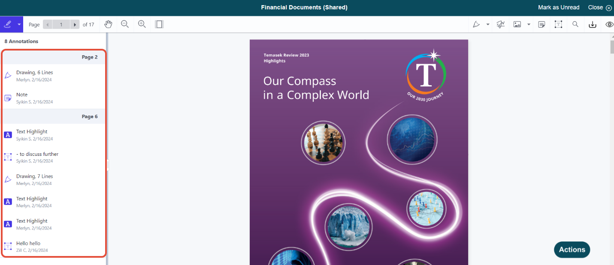The image size is (614, 265).
Task: Zoom out of the document
Action: [x=125, y=24]
